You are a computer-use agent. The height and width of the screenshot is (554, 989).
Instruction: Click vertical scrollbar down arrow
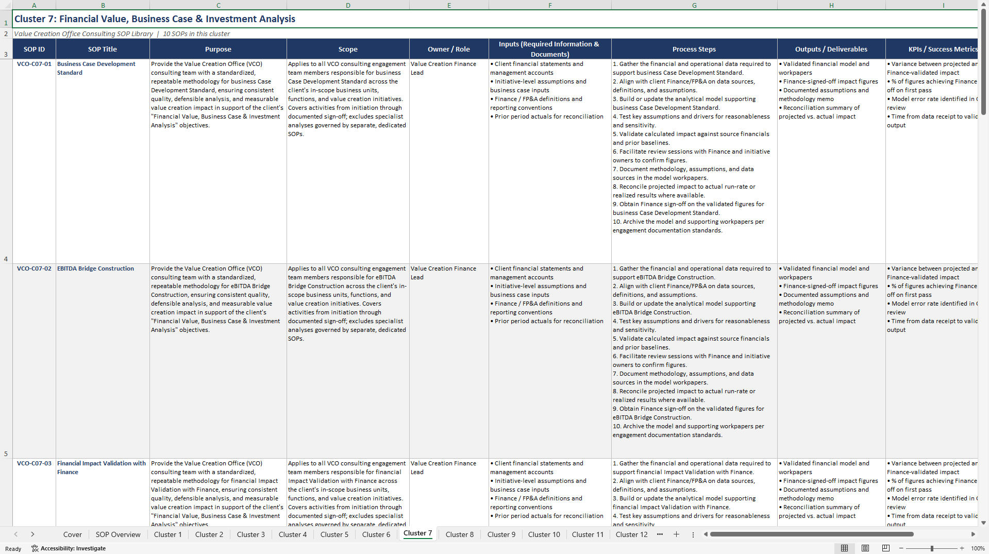[x=983, y=523]
